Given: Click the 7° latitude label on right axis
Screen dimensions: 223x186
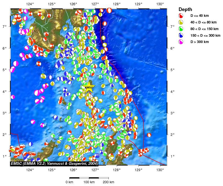Looking at the screenshot, I should click(x=172, y=26).
